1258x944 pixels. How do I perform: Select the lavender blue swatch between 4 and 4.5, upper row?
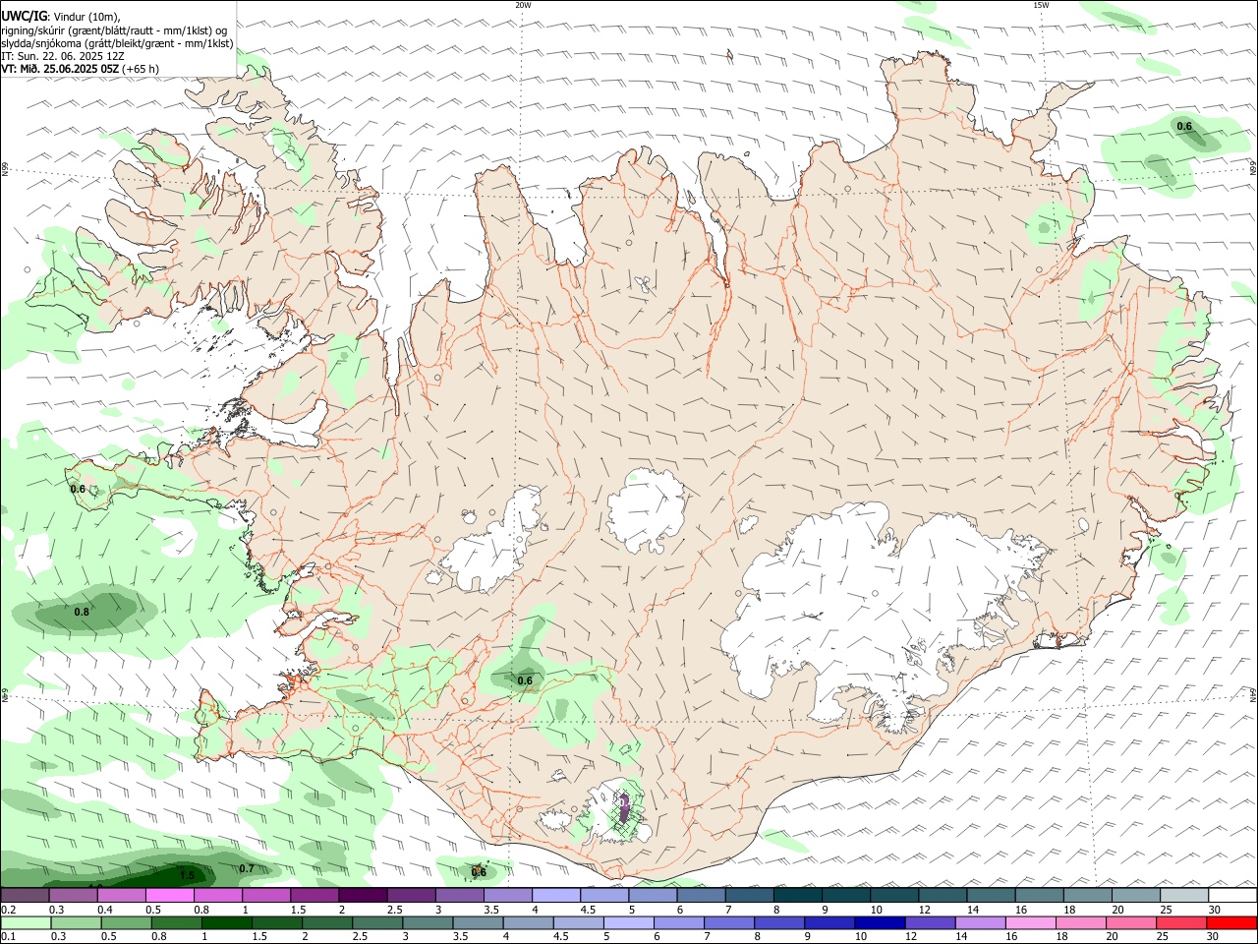556,896
